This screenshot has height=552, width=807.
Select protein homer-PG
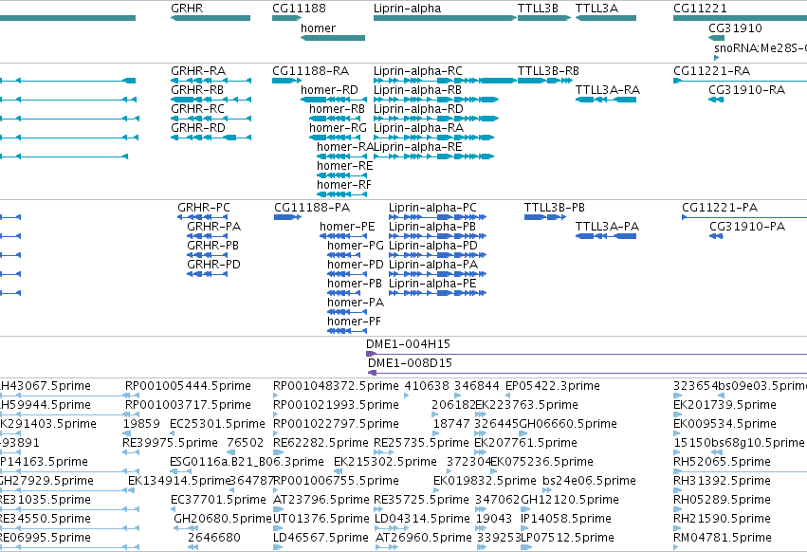(x=344, y=255)
